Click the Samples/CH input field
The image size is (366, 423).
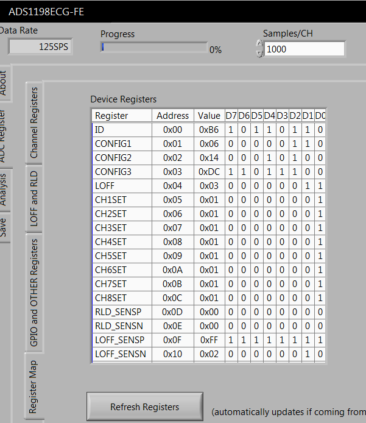point(304,49)
